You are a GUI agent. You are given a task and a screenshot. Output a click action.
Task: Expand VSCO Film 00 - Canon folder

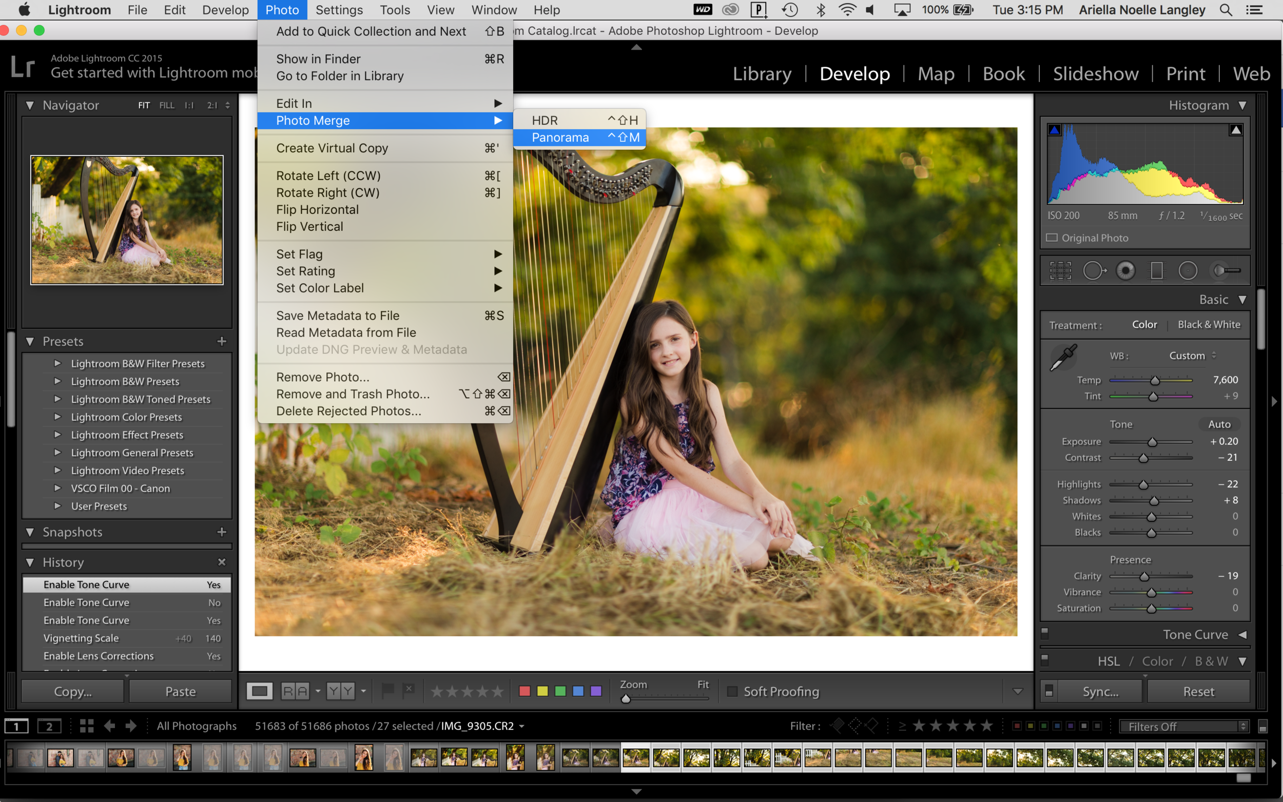pos(57,488)
